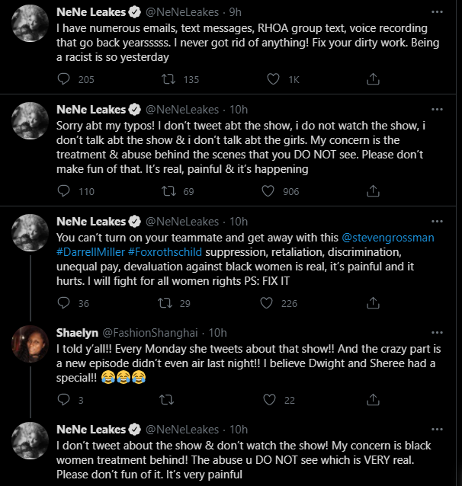
Task: Open more options on the 9h tweet
Action: (437, 12)
